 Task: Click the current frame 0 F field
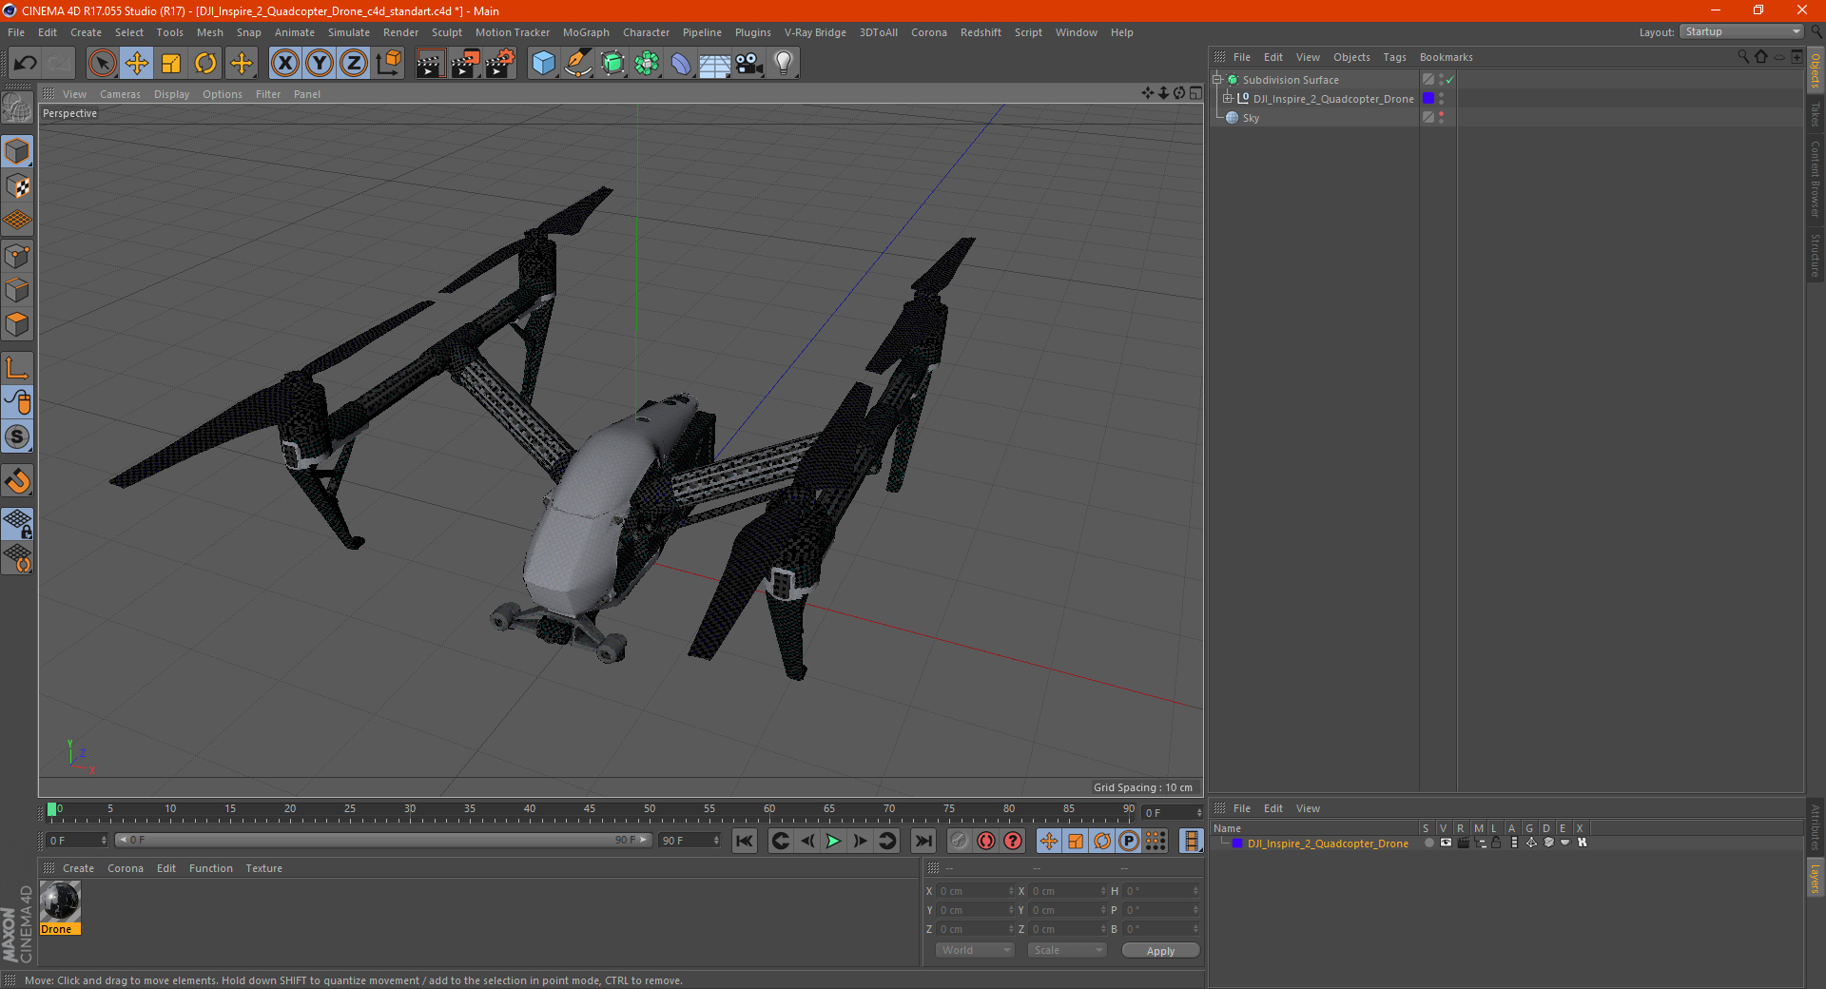[x=1172, y=813]
